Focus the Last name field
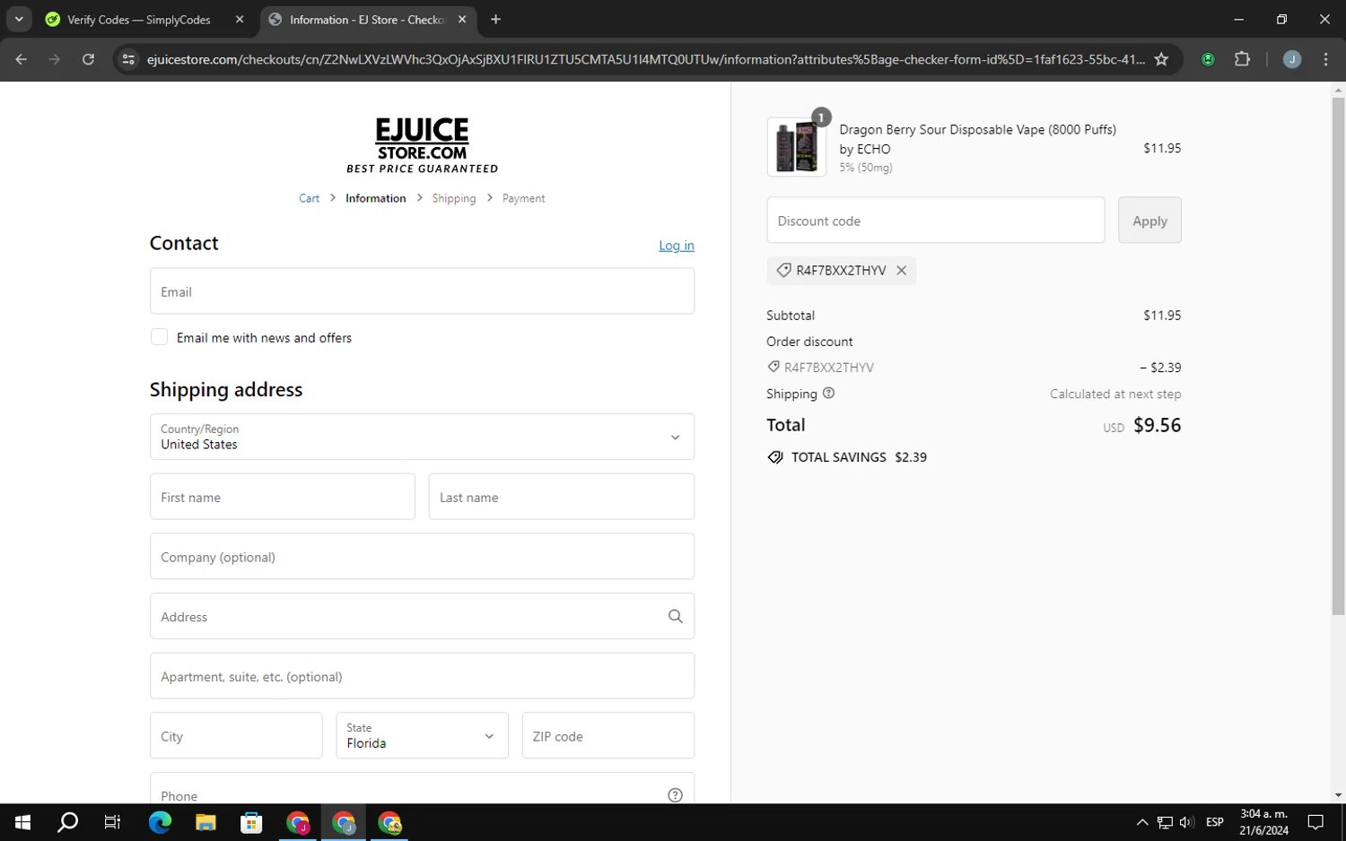The image size is (1346, 841). (562, 497)
